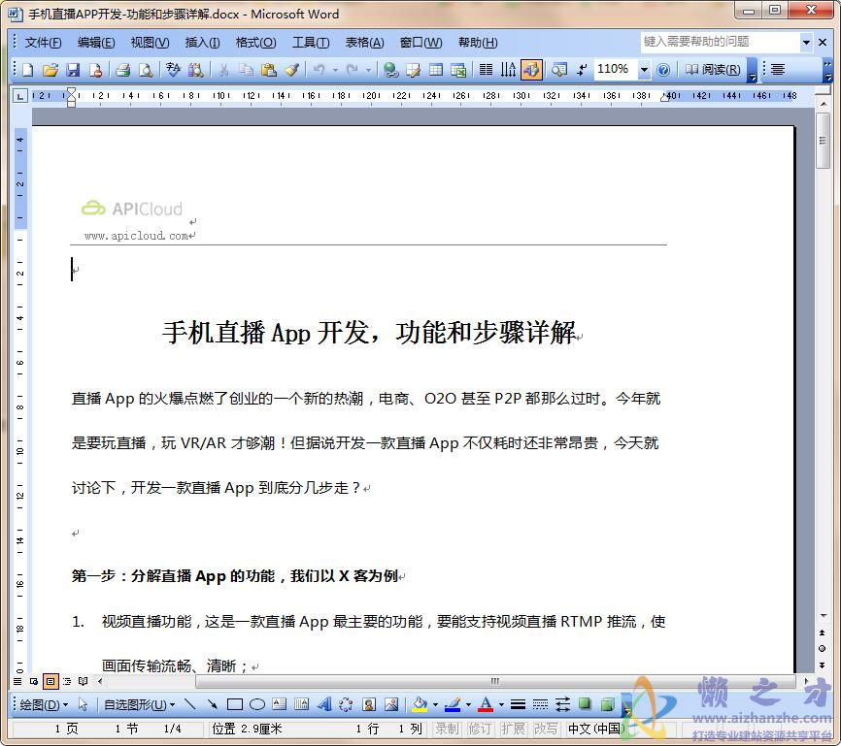Click the New blank document icon
The image size is (841, 746).
point(28,70)
